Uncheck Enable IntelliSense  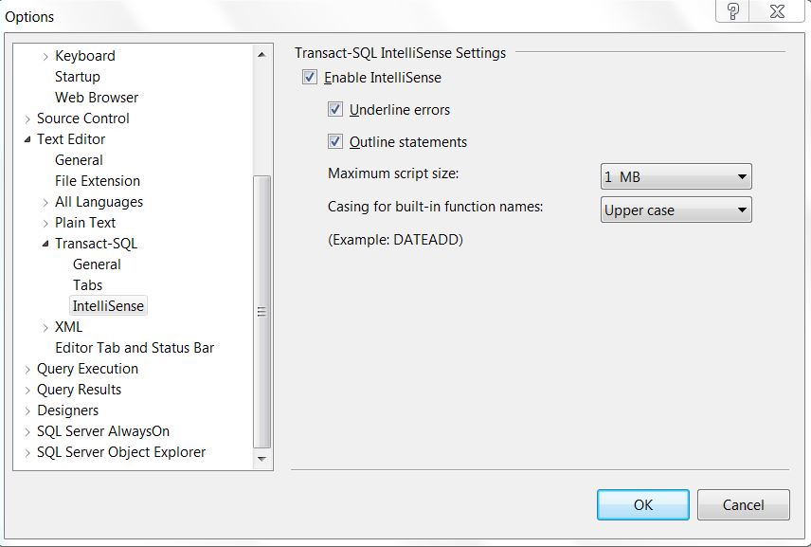click(x=308, y=77)
